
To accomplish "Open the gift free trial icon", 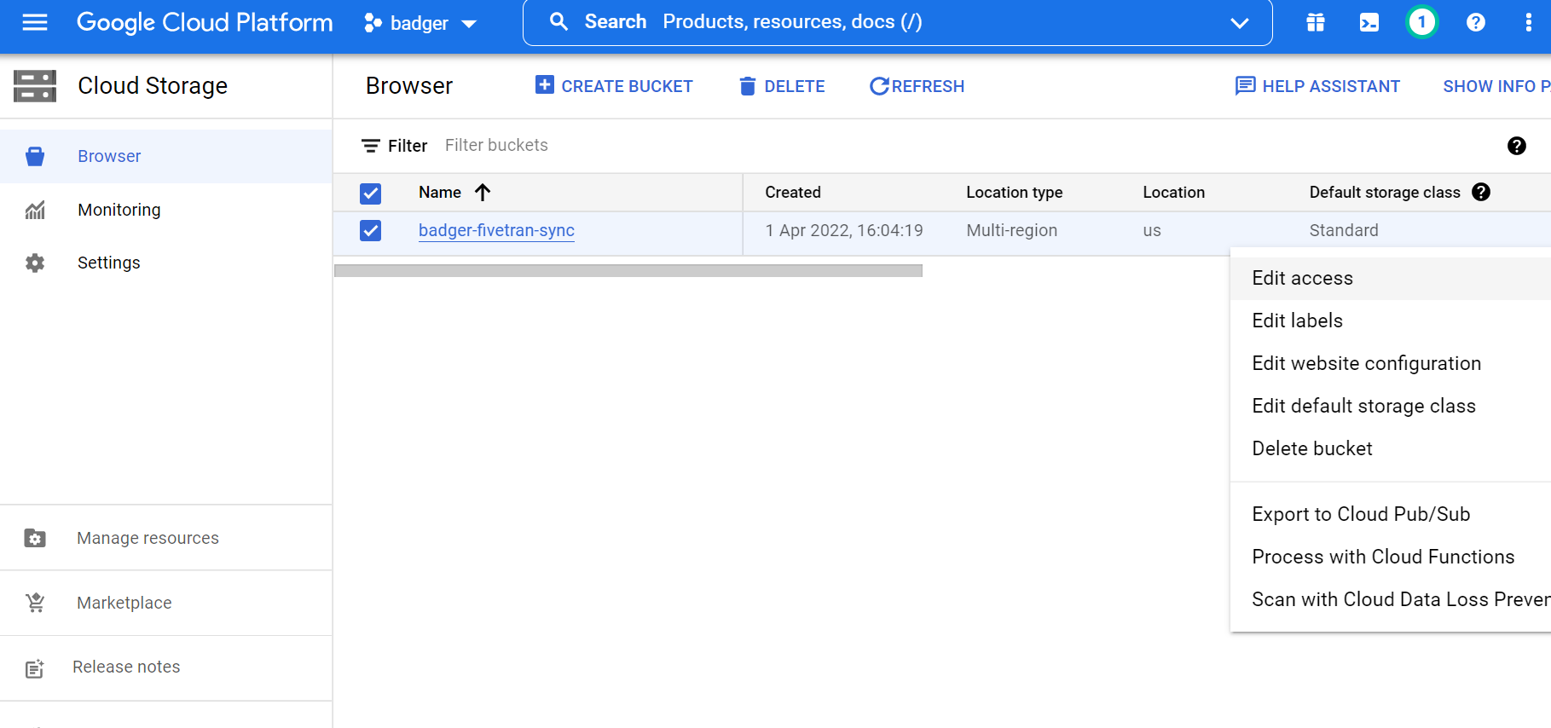I will [x=1316, y=23].
